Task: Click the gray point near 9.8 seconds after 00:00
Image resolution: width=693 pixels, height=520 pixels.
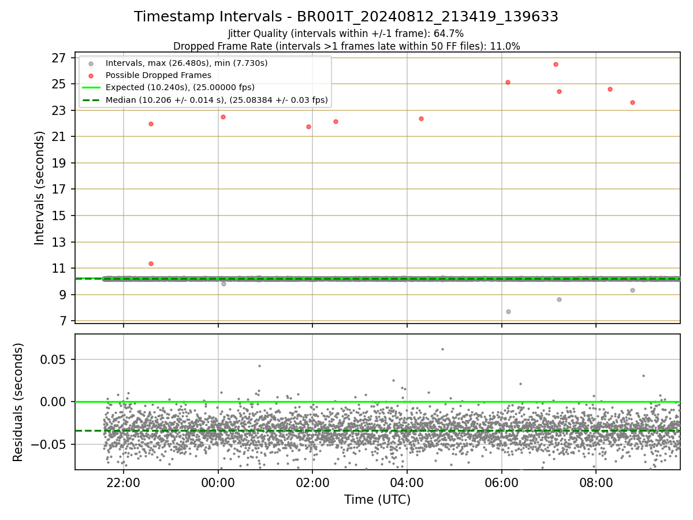Action: click(x=223, y=284)
